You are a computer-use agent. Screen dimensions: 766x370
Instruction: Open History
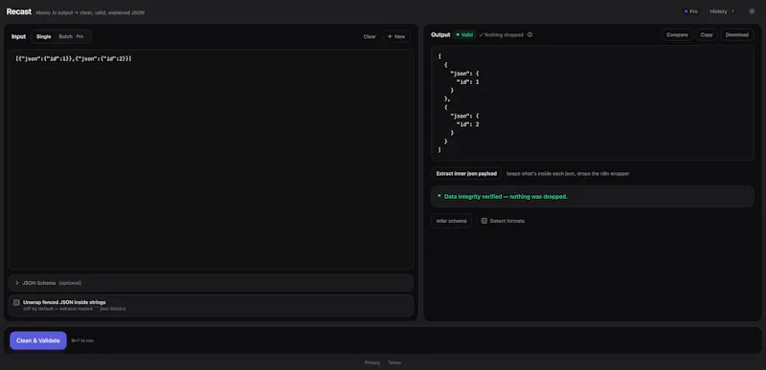pos(722,11)
